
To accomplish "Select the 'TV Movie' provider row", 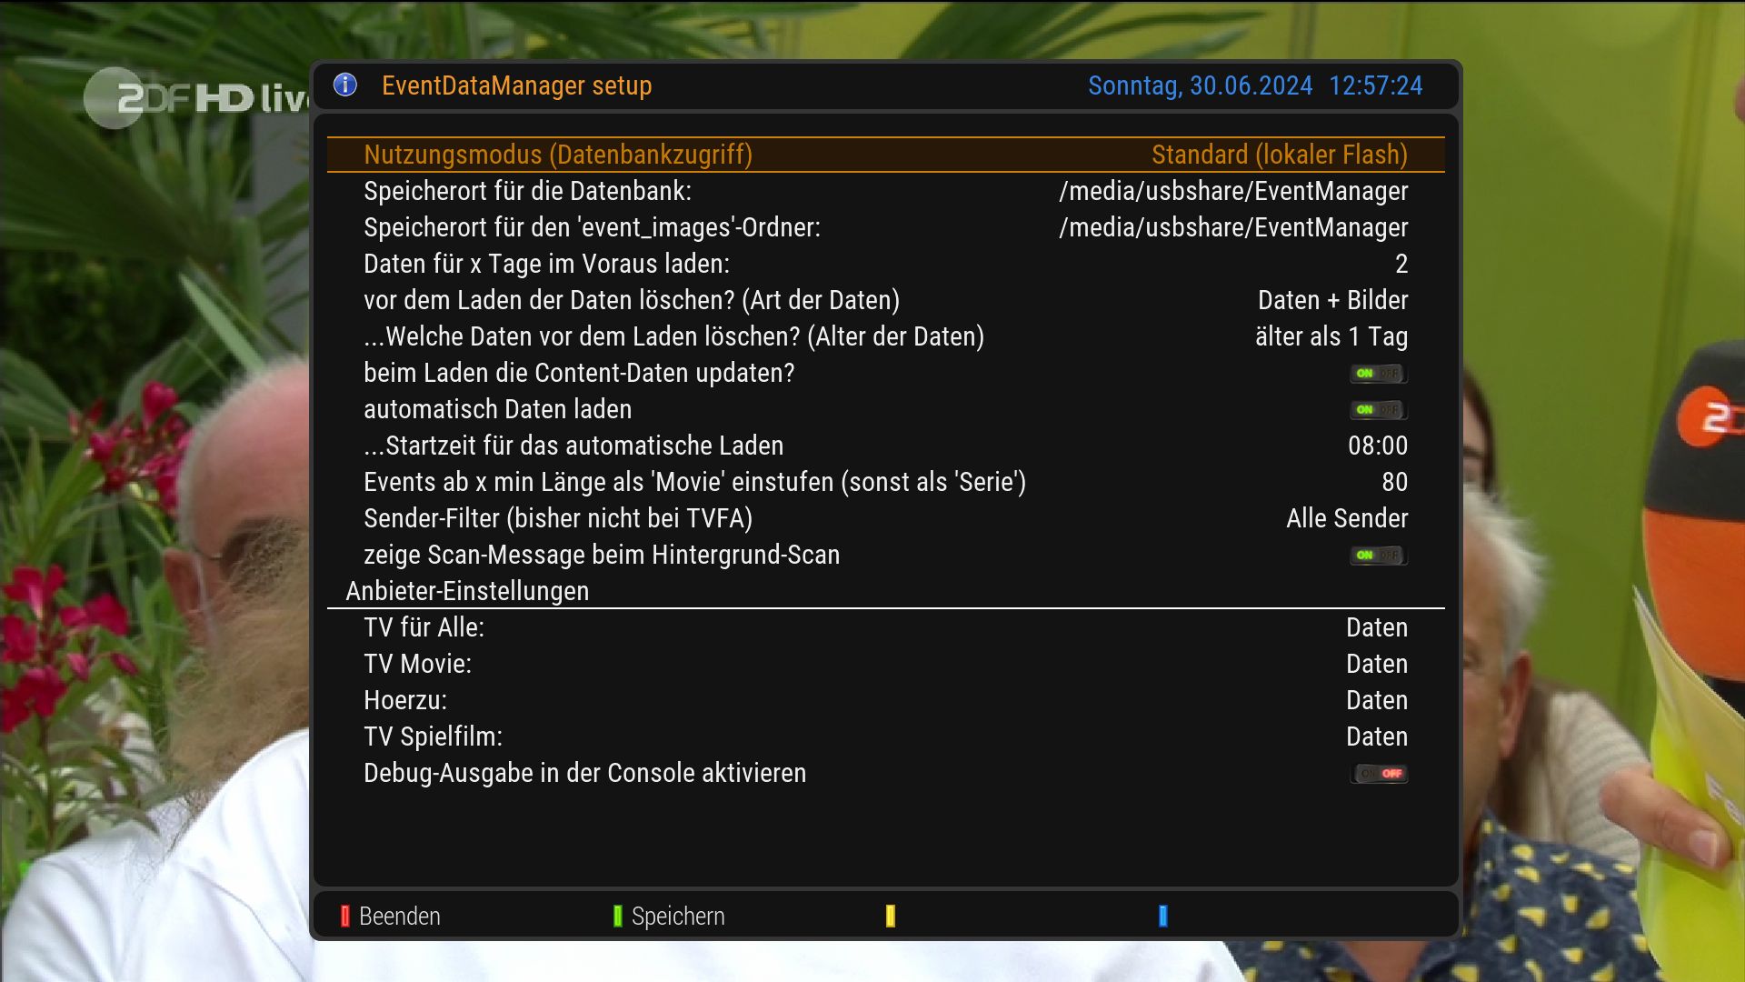I will 417,664.
